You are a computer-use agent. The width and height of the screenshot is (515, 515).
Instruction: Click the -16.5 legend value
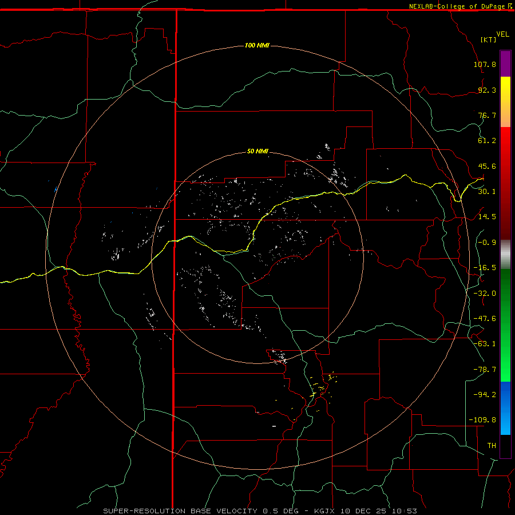[485, 268]
